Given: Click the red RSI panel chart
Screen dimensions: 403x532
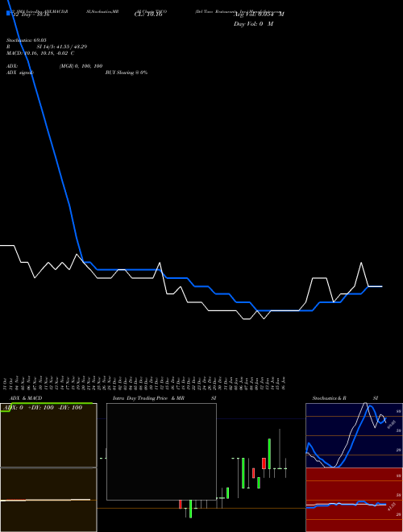Looking at the screenshot, I should click(354, 500).
